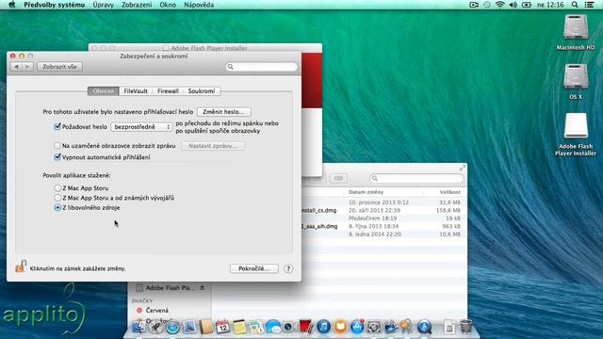The height and width of the screenshot is (339, 603).
Task: Open the battery status menu
Action: (x=526, y=5)
